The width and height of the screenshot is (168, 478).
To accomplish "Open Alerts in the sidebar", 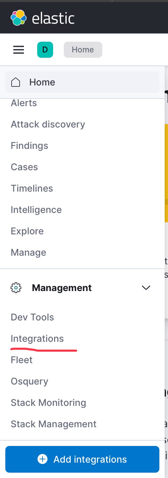I will (24, 103).
